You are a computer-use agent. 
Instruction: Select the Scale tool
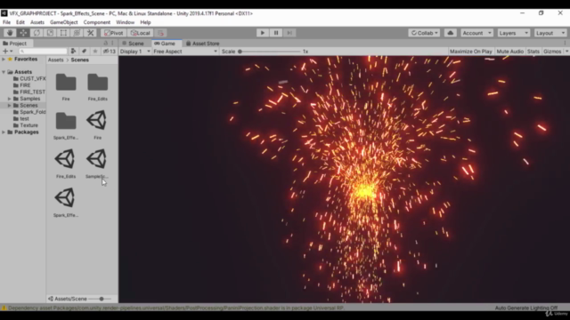(50, 33)
